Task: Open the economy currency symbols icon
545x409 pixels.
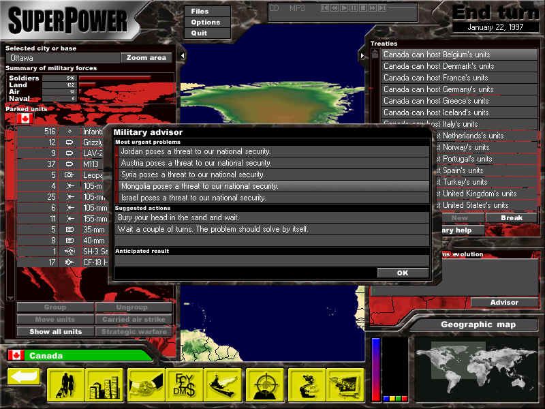Action: 185,385
